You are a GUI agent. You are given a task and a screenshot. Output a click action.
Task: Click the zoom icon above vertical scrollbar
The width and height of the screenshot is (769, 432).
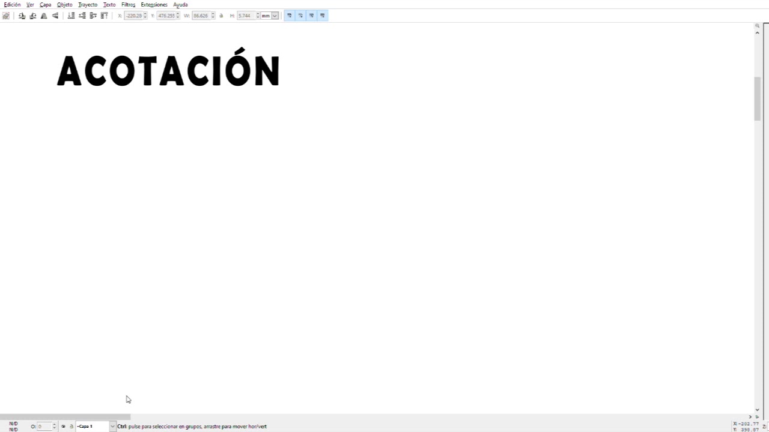[757, 26]
